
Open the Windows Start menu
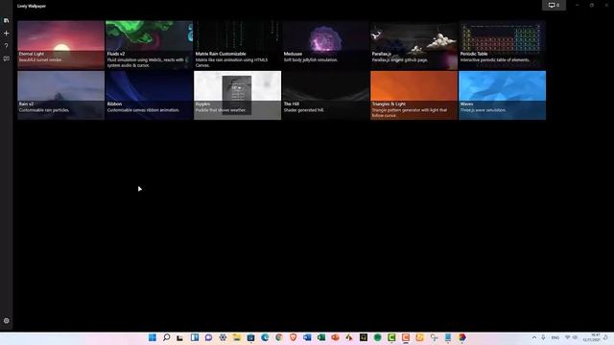tap(153, 337)
